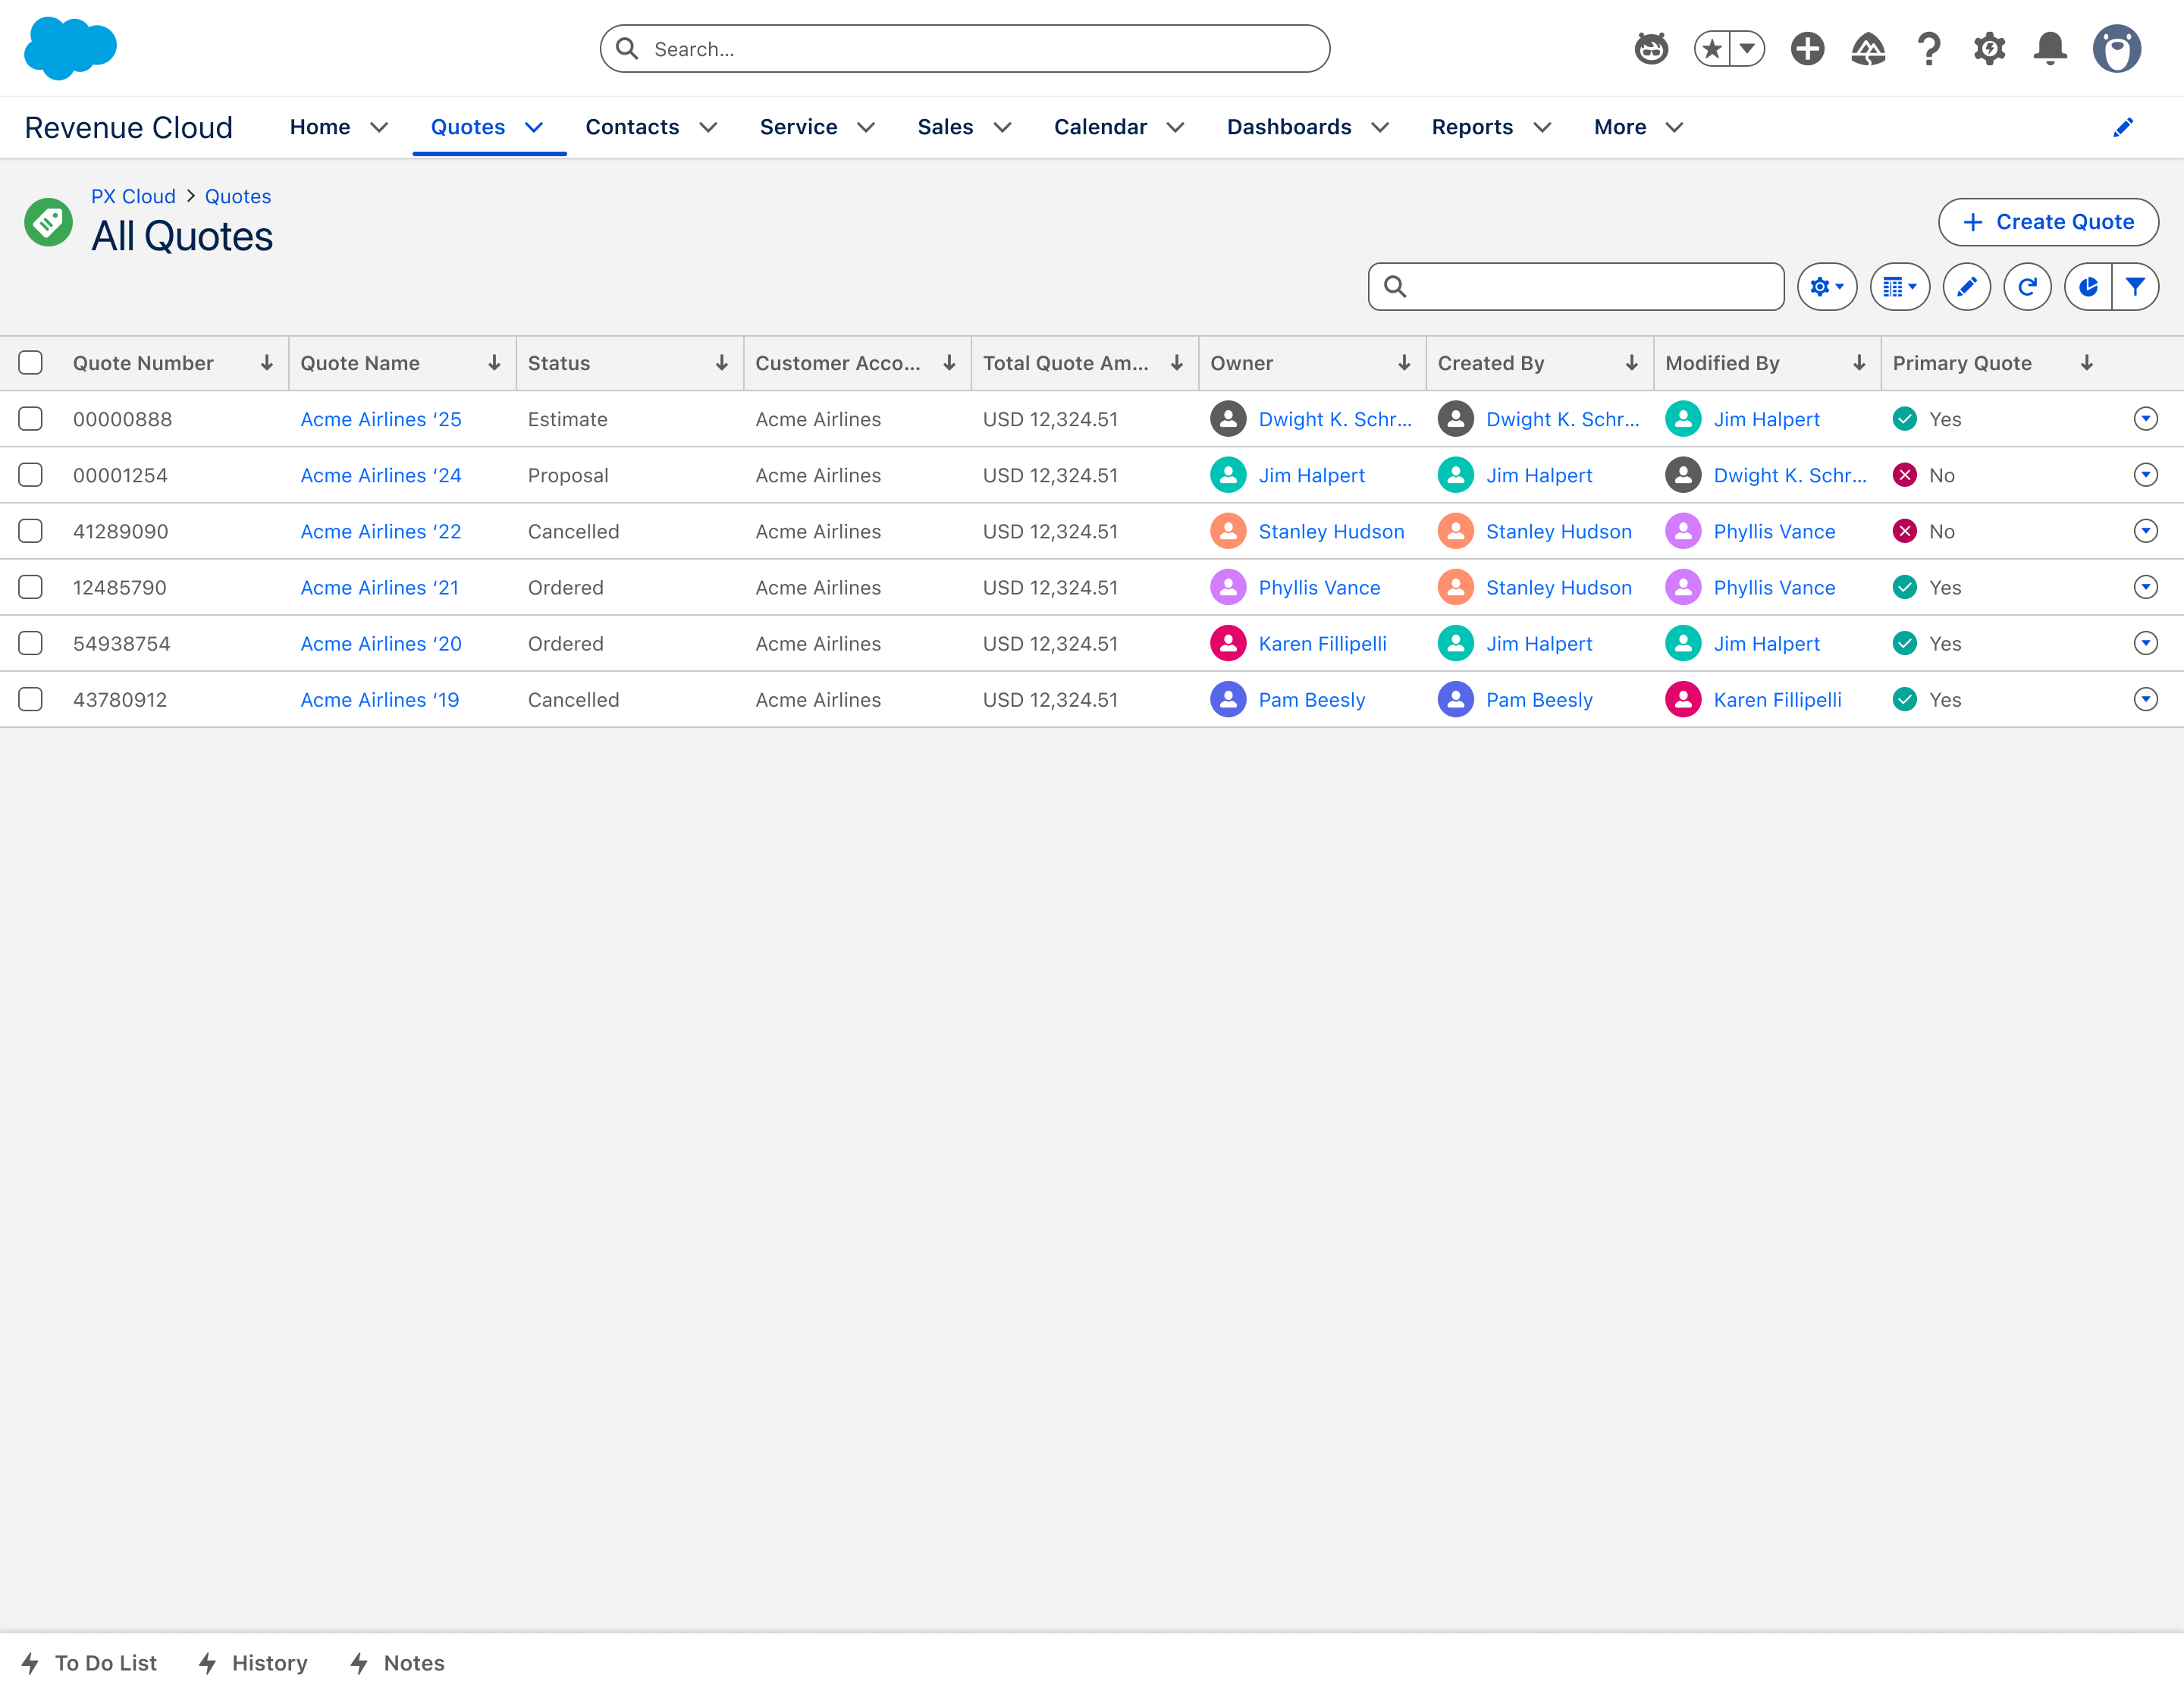Open list view controls gear dropdown
The image size is (2184, 1694).
pos(1826,287)
